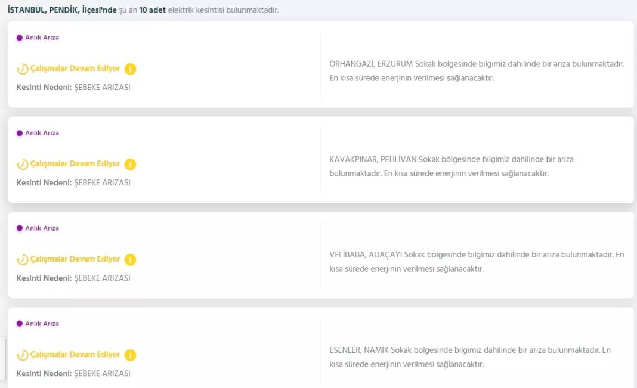Click the yellow info icon in the ORHANGAZİ ERZURUM outage card
This screenshot has width=637, height=388.
pos(130,68)
